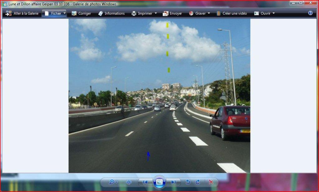Click the Aller à la Galerie button
This screenshot has width=319, height=192.
point(22,13)
